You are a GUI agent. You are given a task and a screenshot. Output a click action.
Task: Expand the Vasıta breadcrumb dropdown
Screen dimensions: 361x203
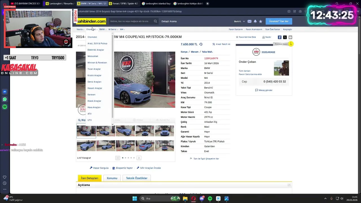pos(80,29)
